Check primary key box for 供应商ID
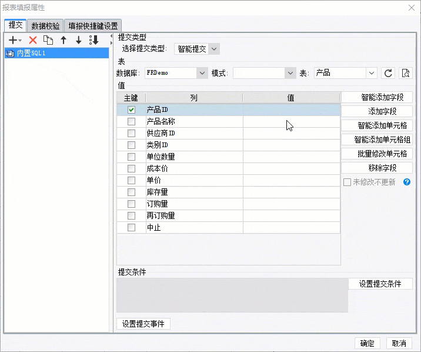 [131, 133]
